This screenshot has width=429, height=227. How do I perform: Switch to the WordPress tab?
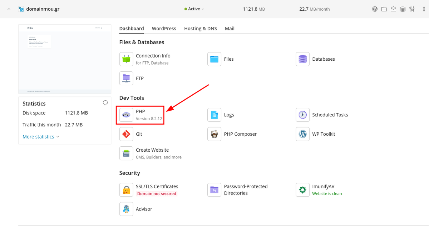pyautogui.click(x=164, y=29)
